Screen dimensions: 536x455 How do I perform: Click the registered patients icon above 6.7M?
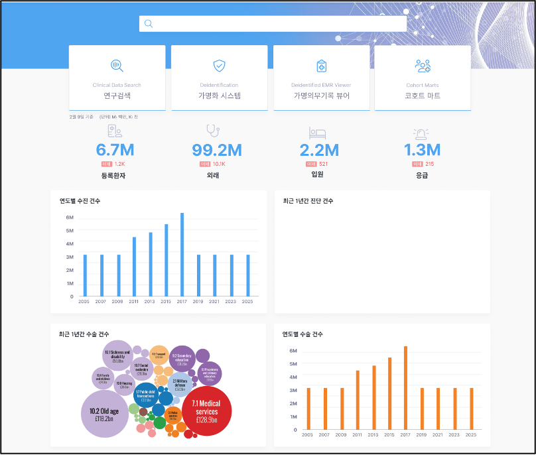click(114, 131)
